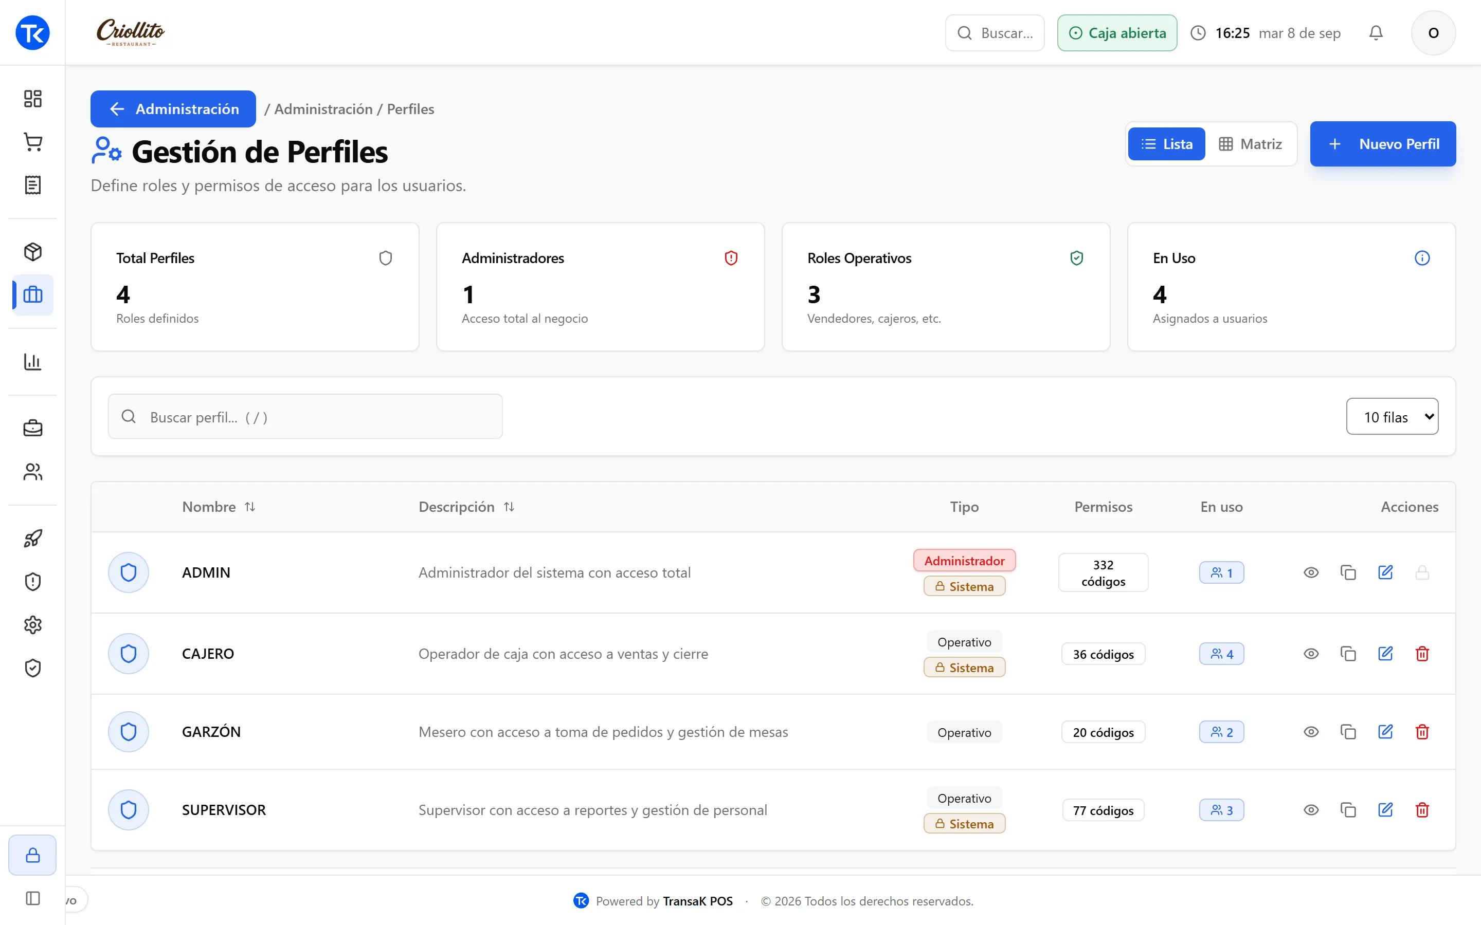
Task: View the SUPERVISOR profile eye icon
Action: [1311, 810]
